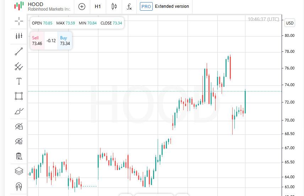
Task: Toggle visibility of indicator values eye icon
Action: pos(19,141)
